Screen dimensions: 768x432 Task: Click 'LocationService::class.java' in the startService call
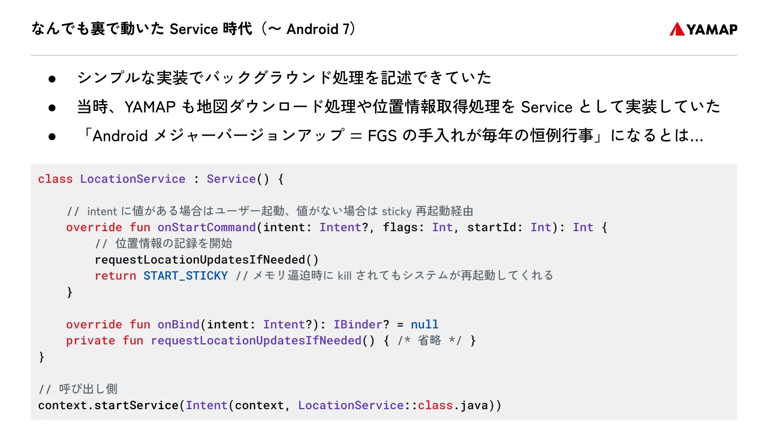pyautogui.click(x=393, y=405)
